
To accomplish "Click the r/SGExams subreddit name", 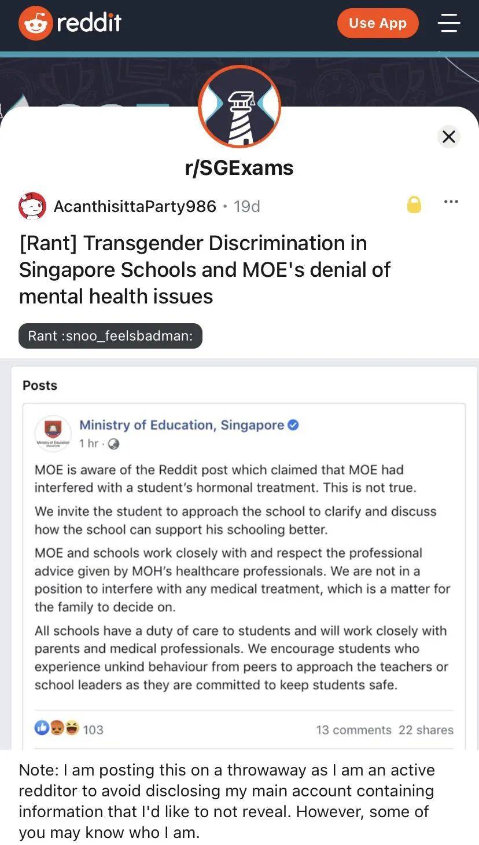I will (x=239, y=167).
